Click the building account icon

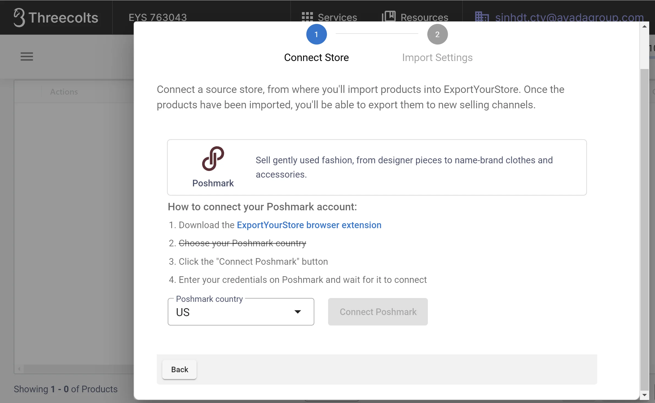[481, 17]
